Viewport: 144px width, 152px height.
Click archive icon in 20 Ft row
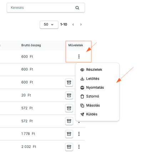(x=69, y=95)
